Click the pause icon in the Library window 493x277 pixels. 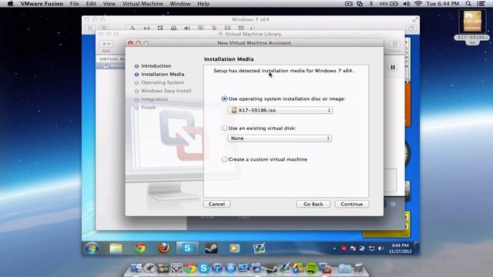[x=393, y=67]
